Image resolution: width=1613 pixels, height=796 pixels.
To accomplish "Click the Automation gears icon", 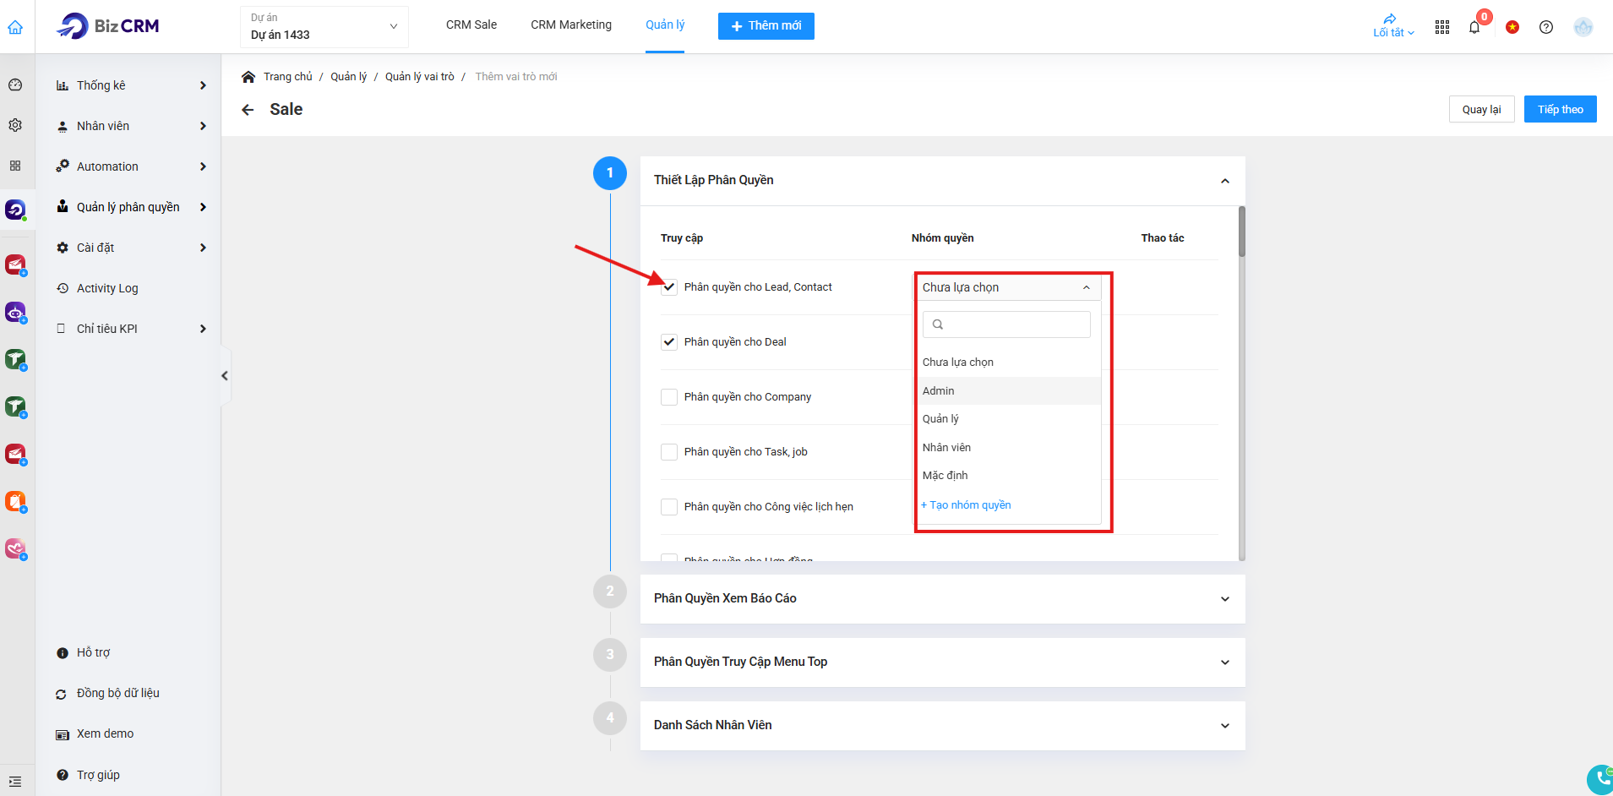I will [63, 166].
